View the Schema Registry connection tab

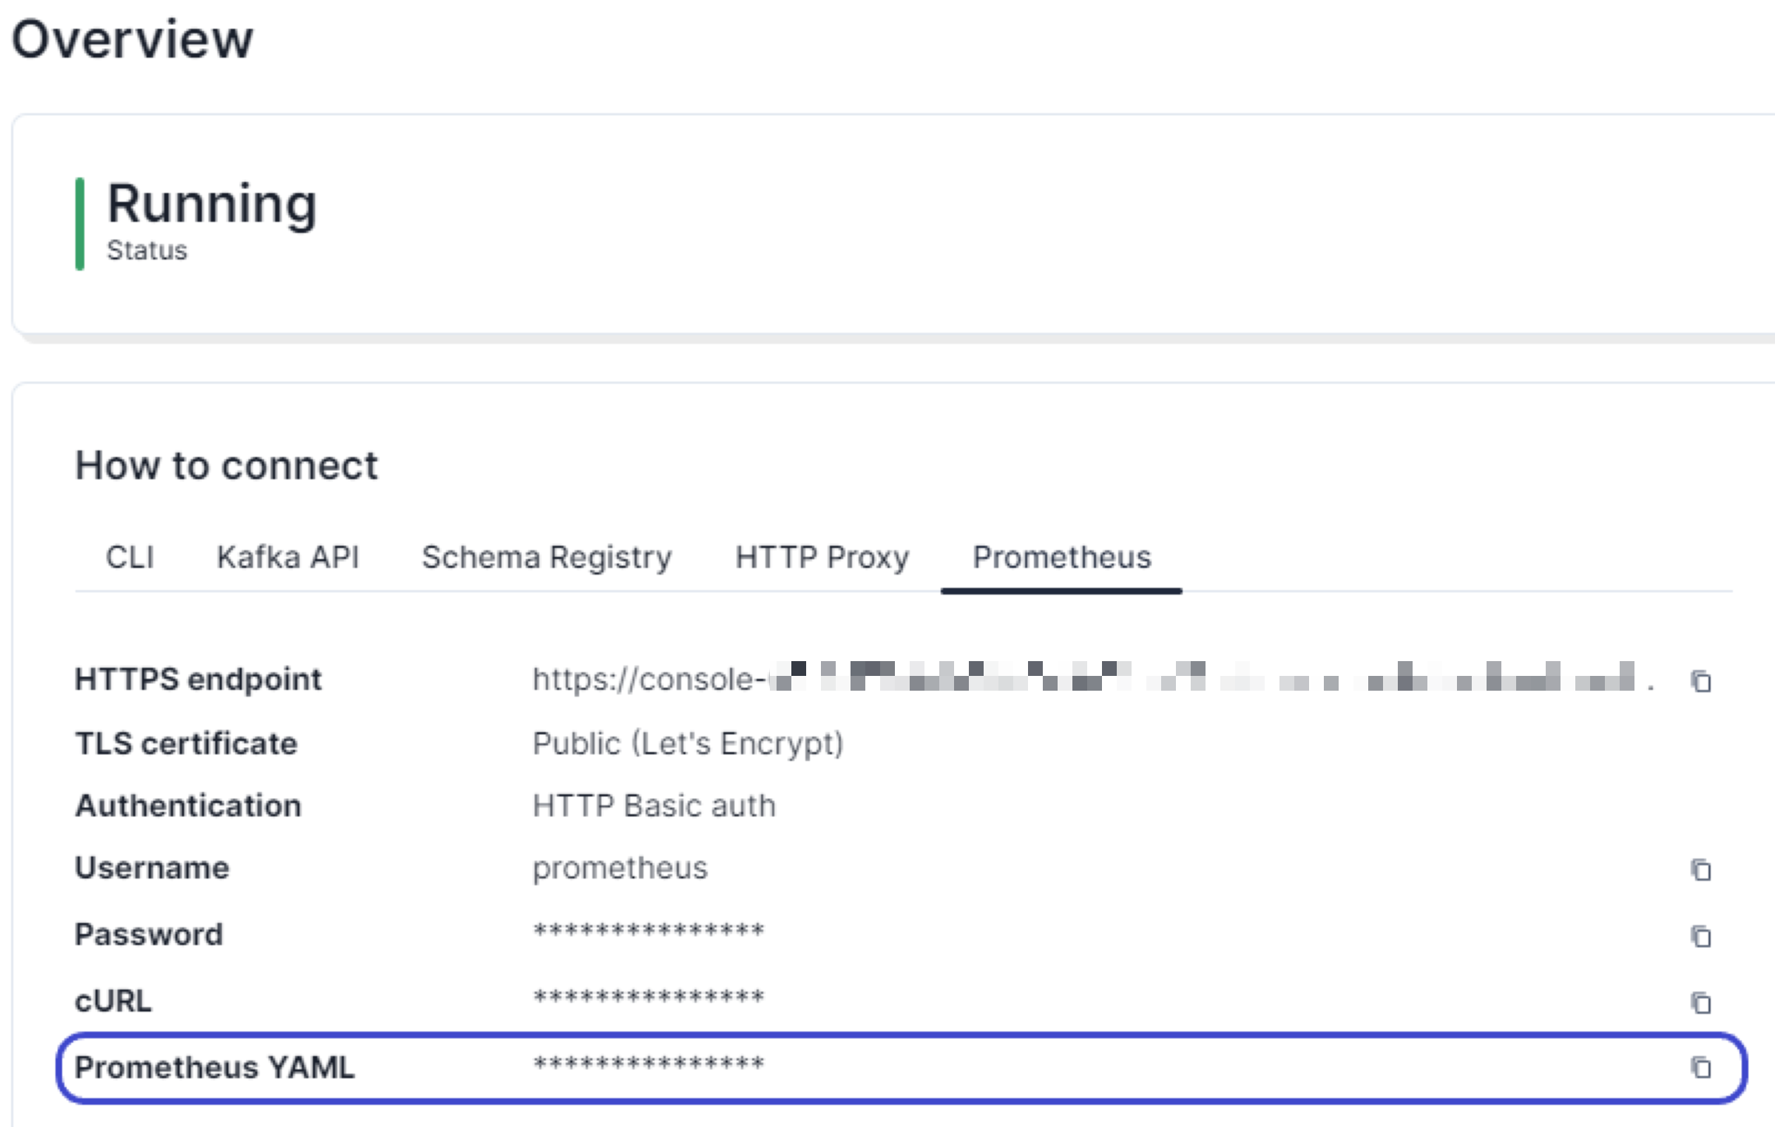click(546, 558)
